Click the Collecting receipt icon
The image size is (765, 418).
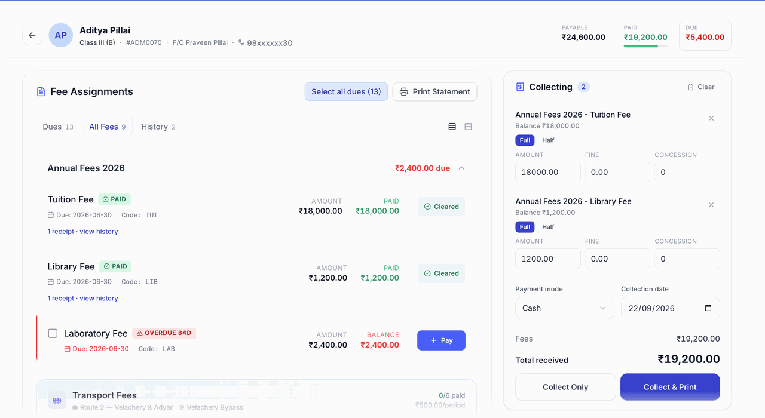point(520,87)
